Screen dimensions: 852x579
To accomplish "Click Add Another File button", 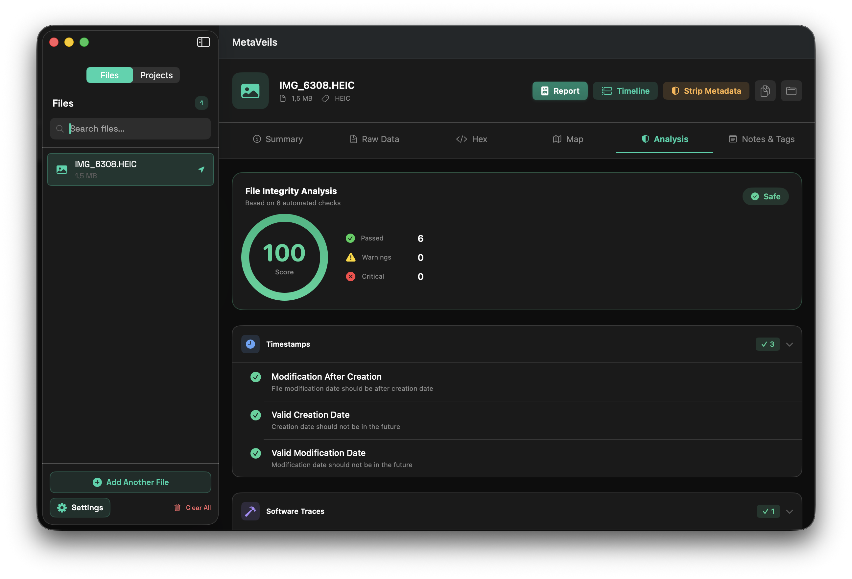I will point(130,482).
